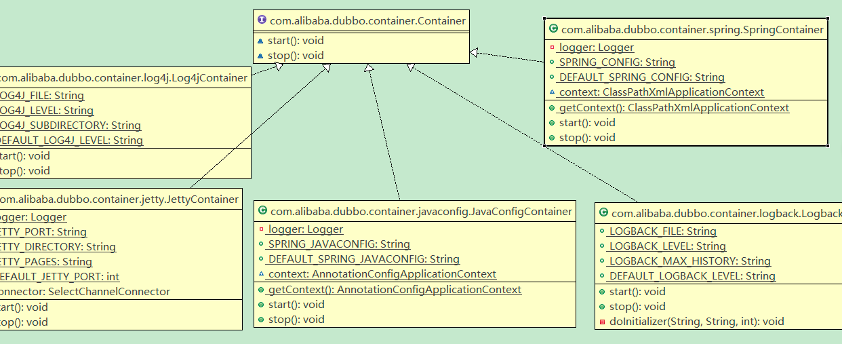Screen dimensions: 842x344
Task: Select start(): void in JavaConfigContainer
Action: point(297,305)
